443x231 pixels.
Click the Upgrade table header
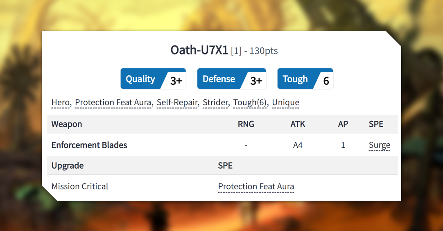point(68,165)
